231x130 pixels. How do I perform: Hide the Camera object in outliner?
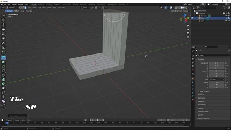pyautogui.click(x=226, y=16)
